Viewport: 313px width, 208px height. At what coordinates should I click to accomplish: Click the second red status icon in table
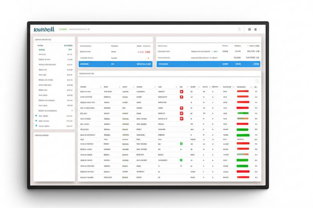click(x=181, y=97)
